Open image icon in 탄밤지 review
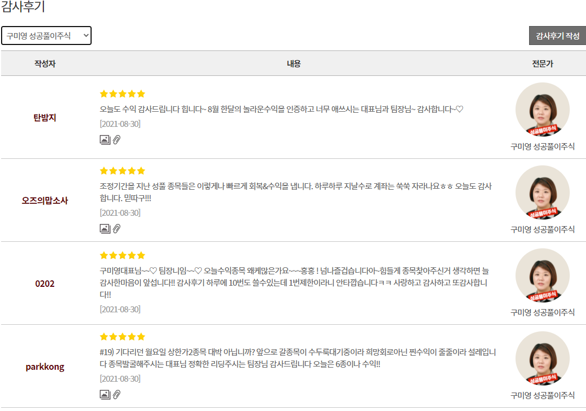The height and width of the screenshot is (411, 586). pos(105,140)
